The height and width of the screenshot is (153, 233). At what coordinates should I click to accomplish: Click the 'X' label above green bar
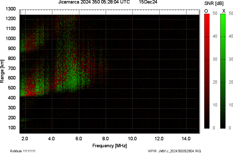click(x=224, y=11)
